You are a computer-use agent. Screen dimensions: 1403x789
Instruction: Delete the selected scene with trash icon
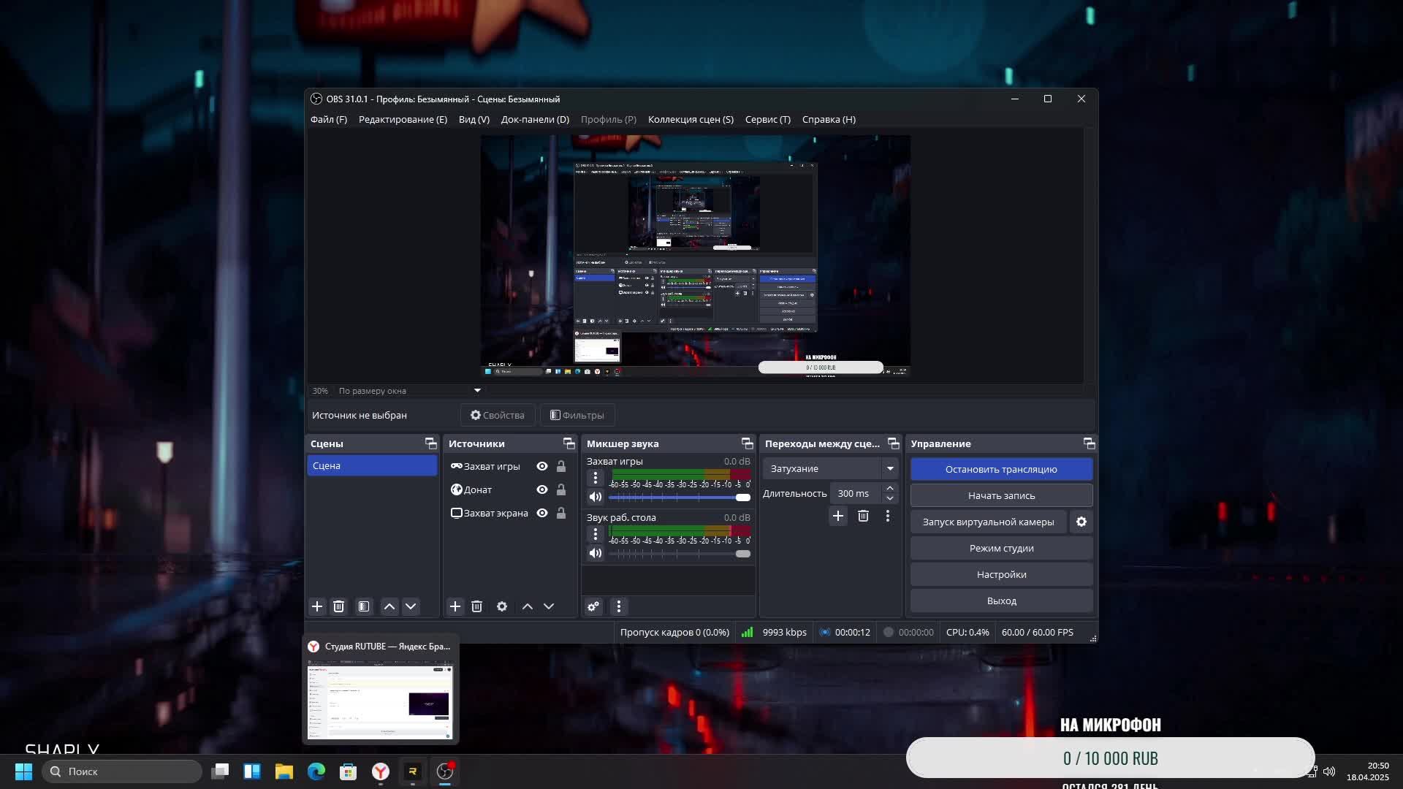tap(338, 606)
